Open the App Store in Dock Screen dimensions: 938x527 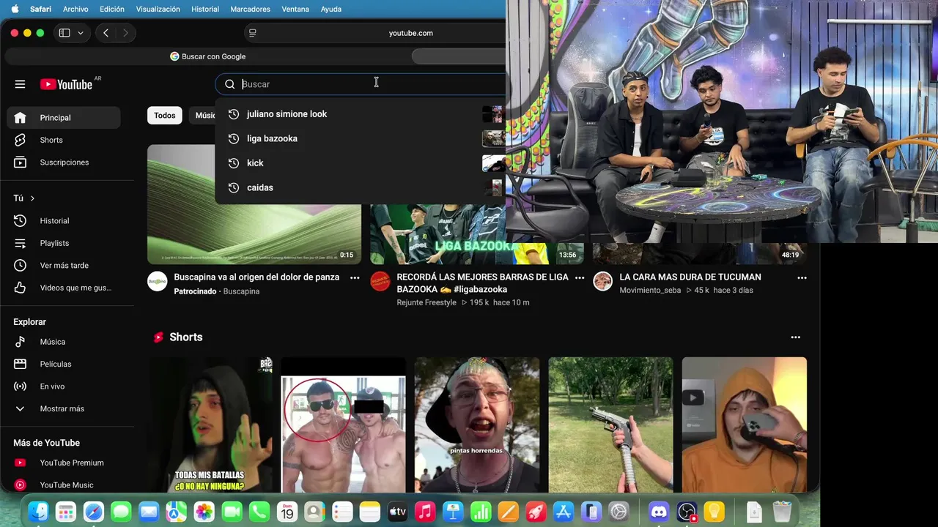point(563,512)
